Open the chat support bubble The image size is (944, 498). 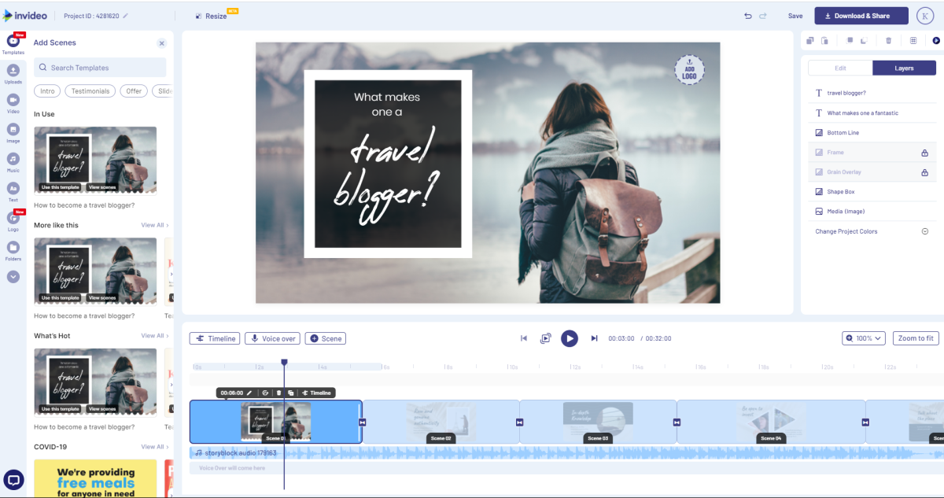tap(14, 479)
